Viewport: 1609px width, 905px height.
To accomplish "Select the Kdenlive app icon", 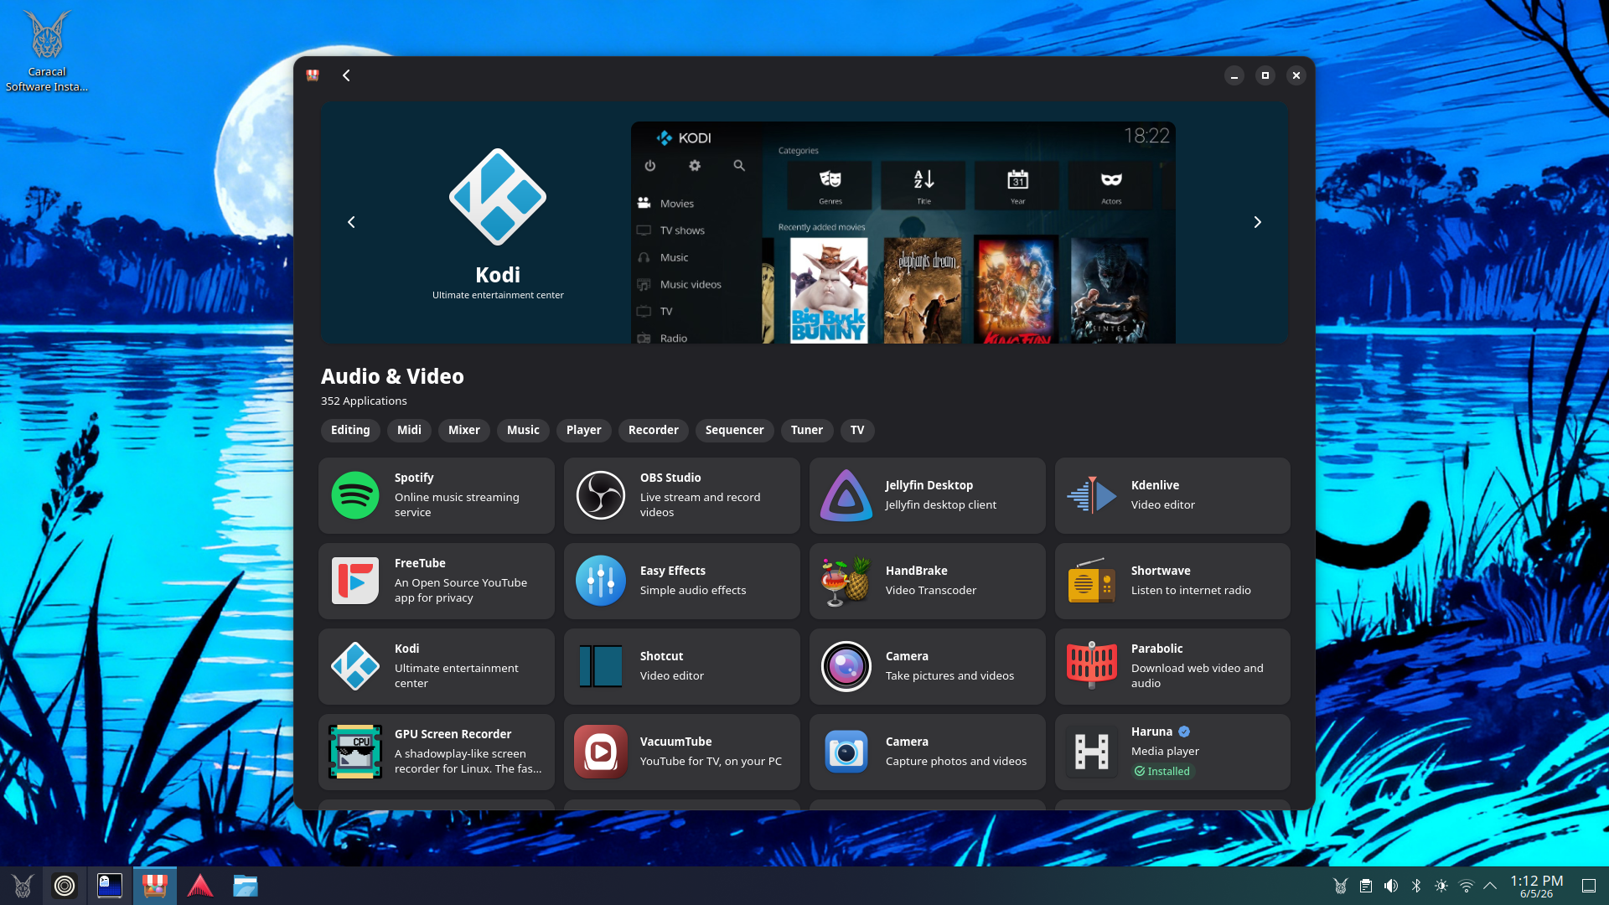I will point(1092,495).
